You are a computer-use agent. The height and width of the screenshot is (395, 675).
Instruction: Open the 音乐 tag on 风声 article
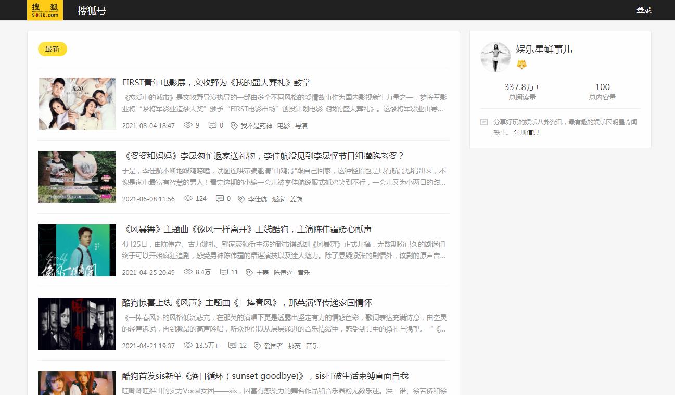[312, 346]
